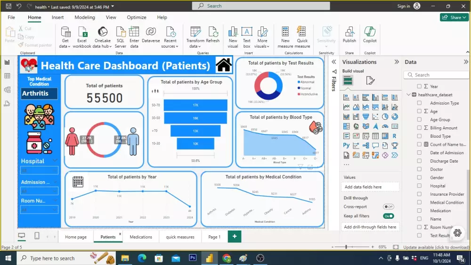Click Refresh in Queries group
Image resolution: width=471 pixels, height=265 pixels.
[x=213, y=34]
